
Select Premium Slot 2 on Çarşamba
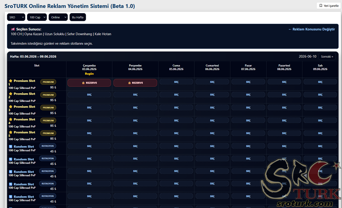(89, 95)
